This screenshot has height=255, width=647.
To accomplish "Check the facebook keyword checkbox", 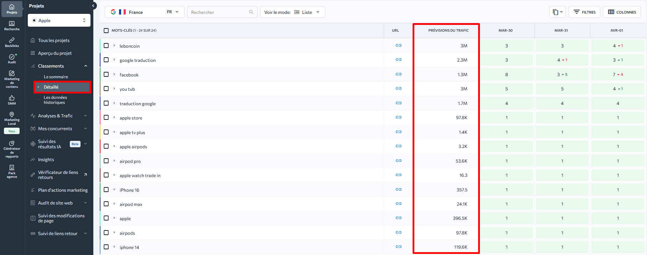I will (106, 74).
